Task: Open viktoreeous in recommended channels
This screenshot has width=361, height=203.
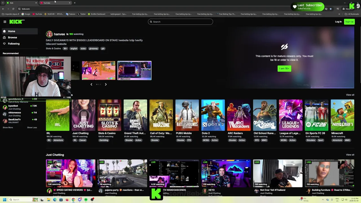Action: [x=20, y=114]
